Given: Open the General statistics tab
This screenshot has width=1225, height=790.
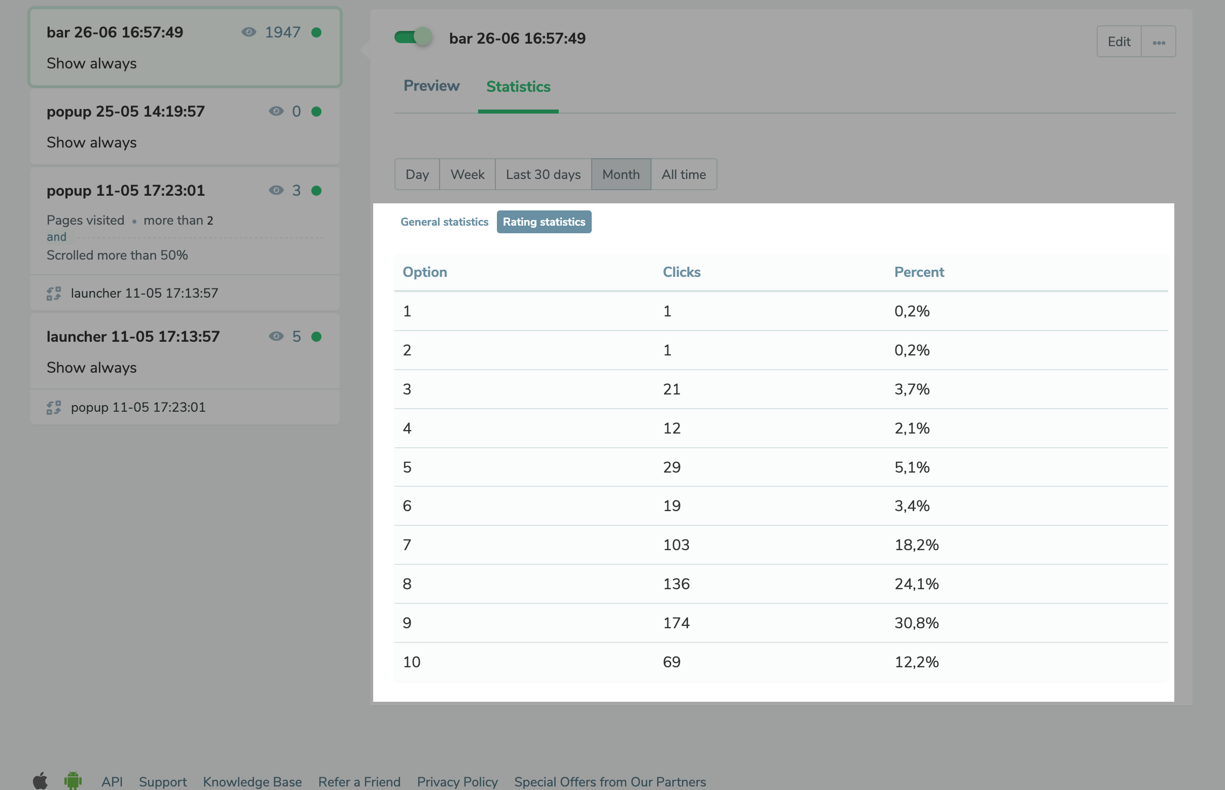Looking at the screenshot, I should click(x=444, y=222).
